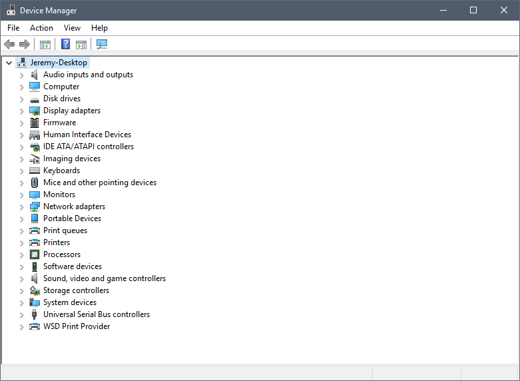The width and height of the screenshot is (520, 381).
Task: Click the Imaging devices camera icon
Action: (x=35, y=159)
